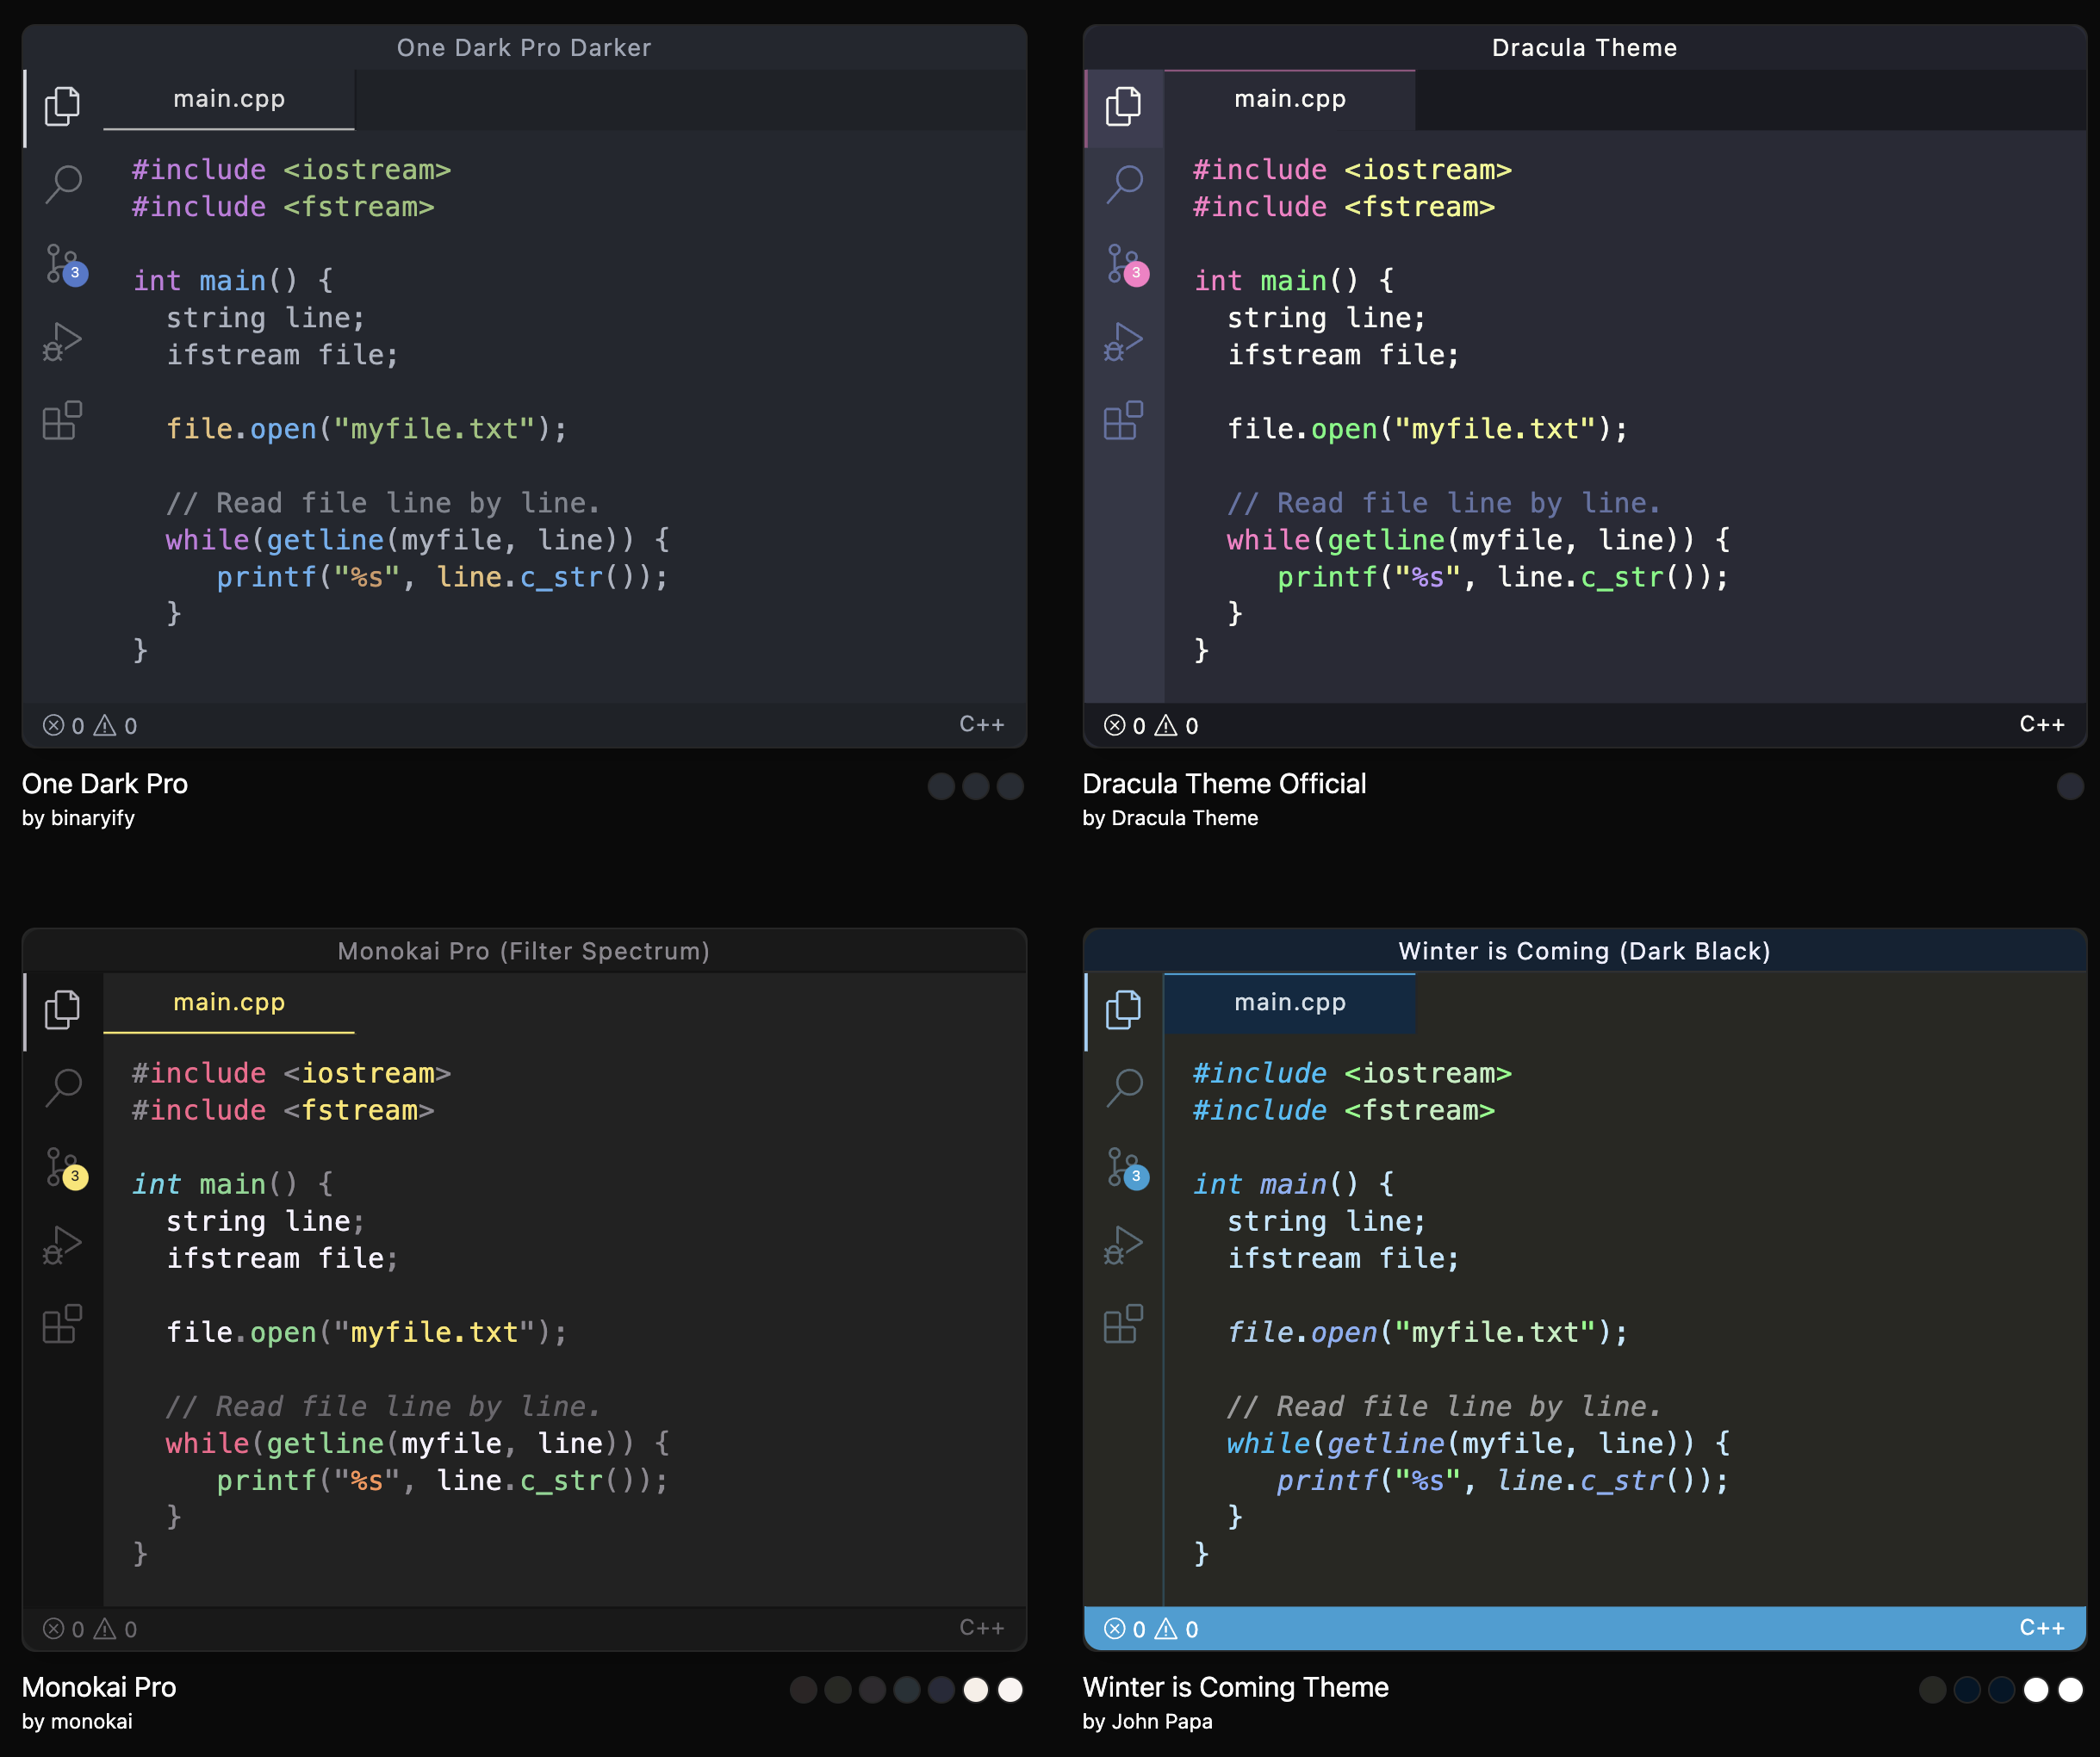
Task: Click warnings icon in Dracula Theme status bar
Action: coord(1166,725)
